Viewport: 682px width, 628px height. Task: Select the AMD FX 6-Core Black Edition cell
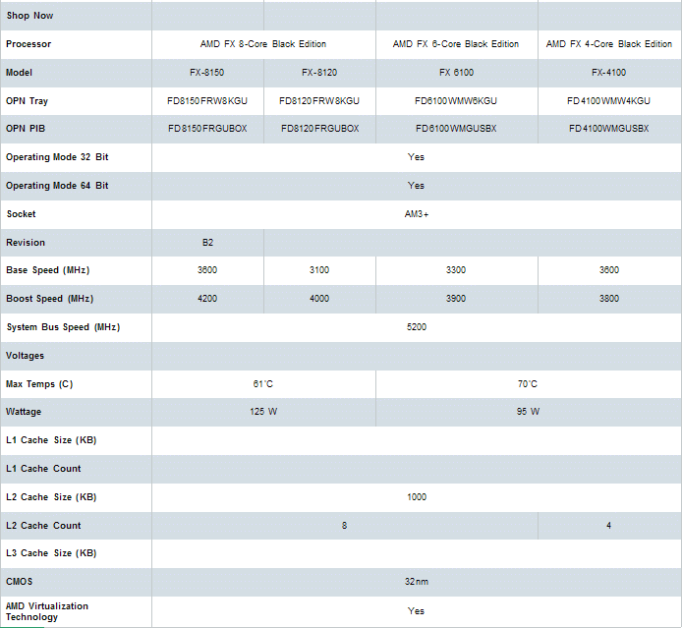coord(456,44)
